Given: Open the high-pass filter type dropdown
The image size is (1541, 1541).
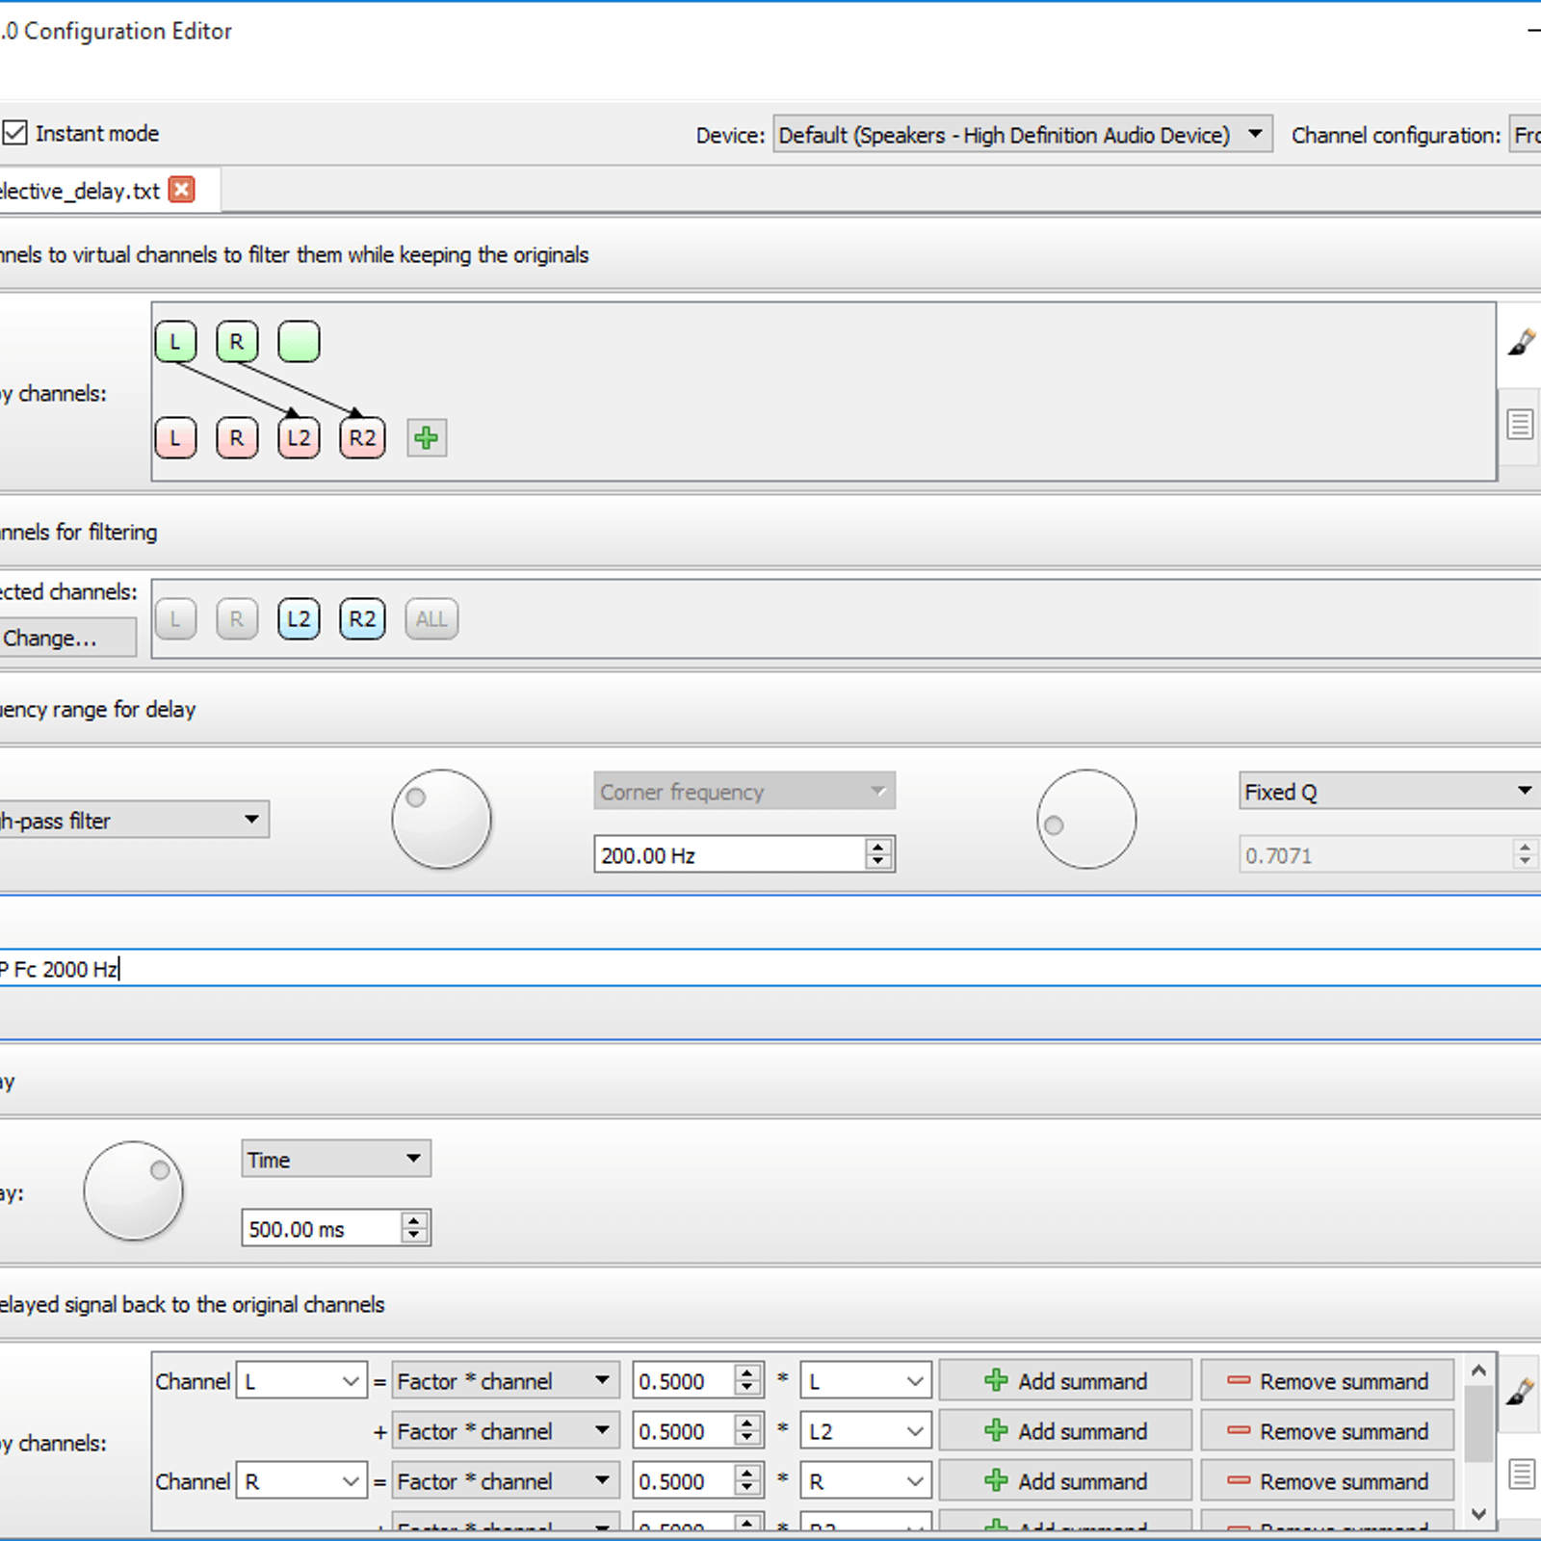Looking at the screenshot, I should click(x=133, y=820).
